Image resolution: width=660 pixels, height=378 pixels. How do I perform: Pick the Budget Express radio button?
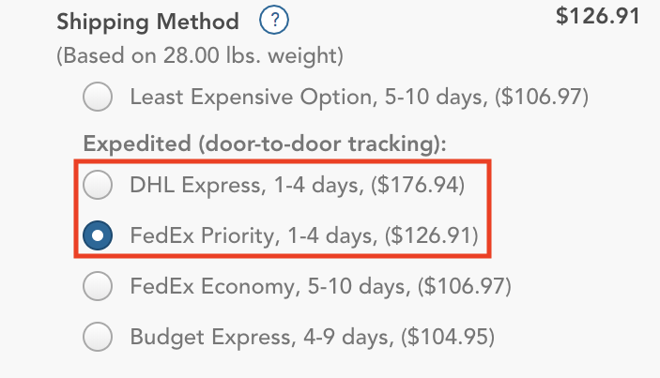tap(98, 337)
